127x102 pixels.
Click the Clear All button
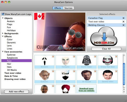click(x=106, y=49)
